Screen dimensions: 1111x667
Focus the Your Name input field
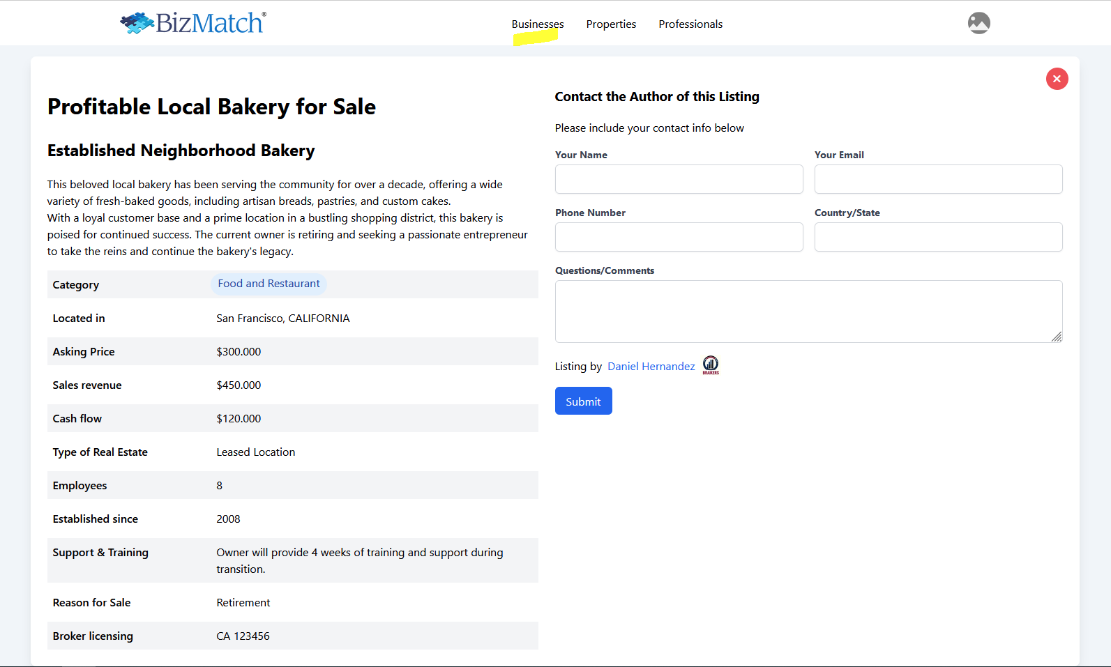679,179
